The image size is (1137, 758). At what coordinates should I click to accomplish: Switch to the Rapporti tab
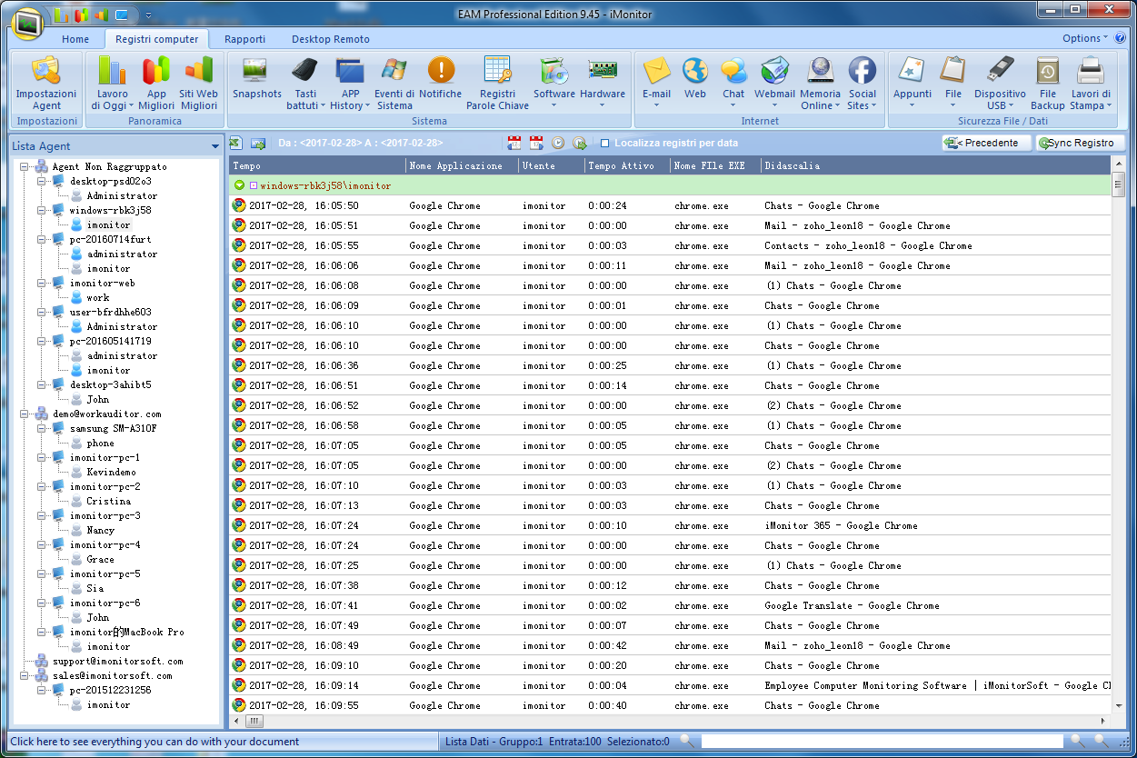(244, 39)
